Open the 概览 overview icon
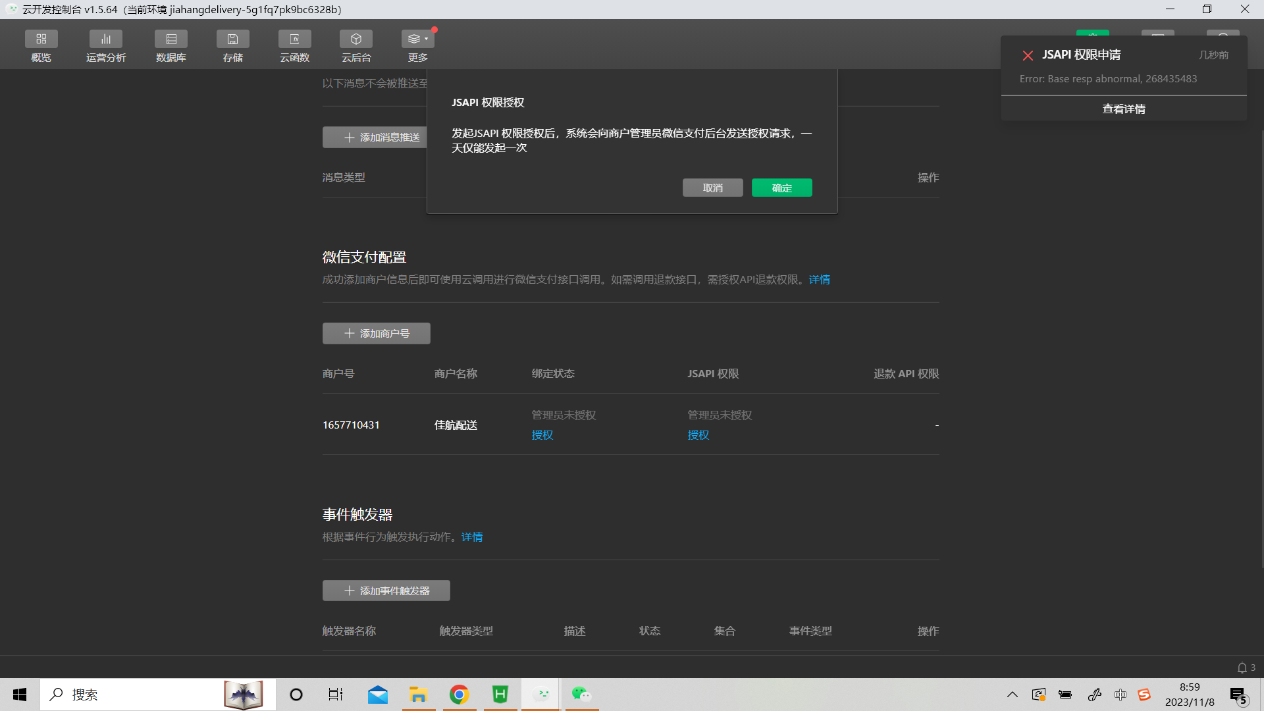 click(41, 39)
